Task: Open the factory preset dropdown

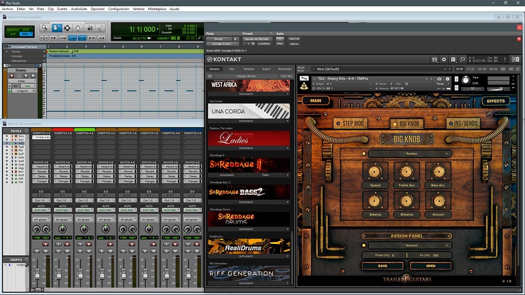Action: pyautogui.click(x=257, y=39)
